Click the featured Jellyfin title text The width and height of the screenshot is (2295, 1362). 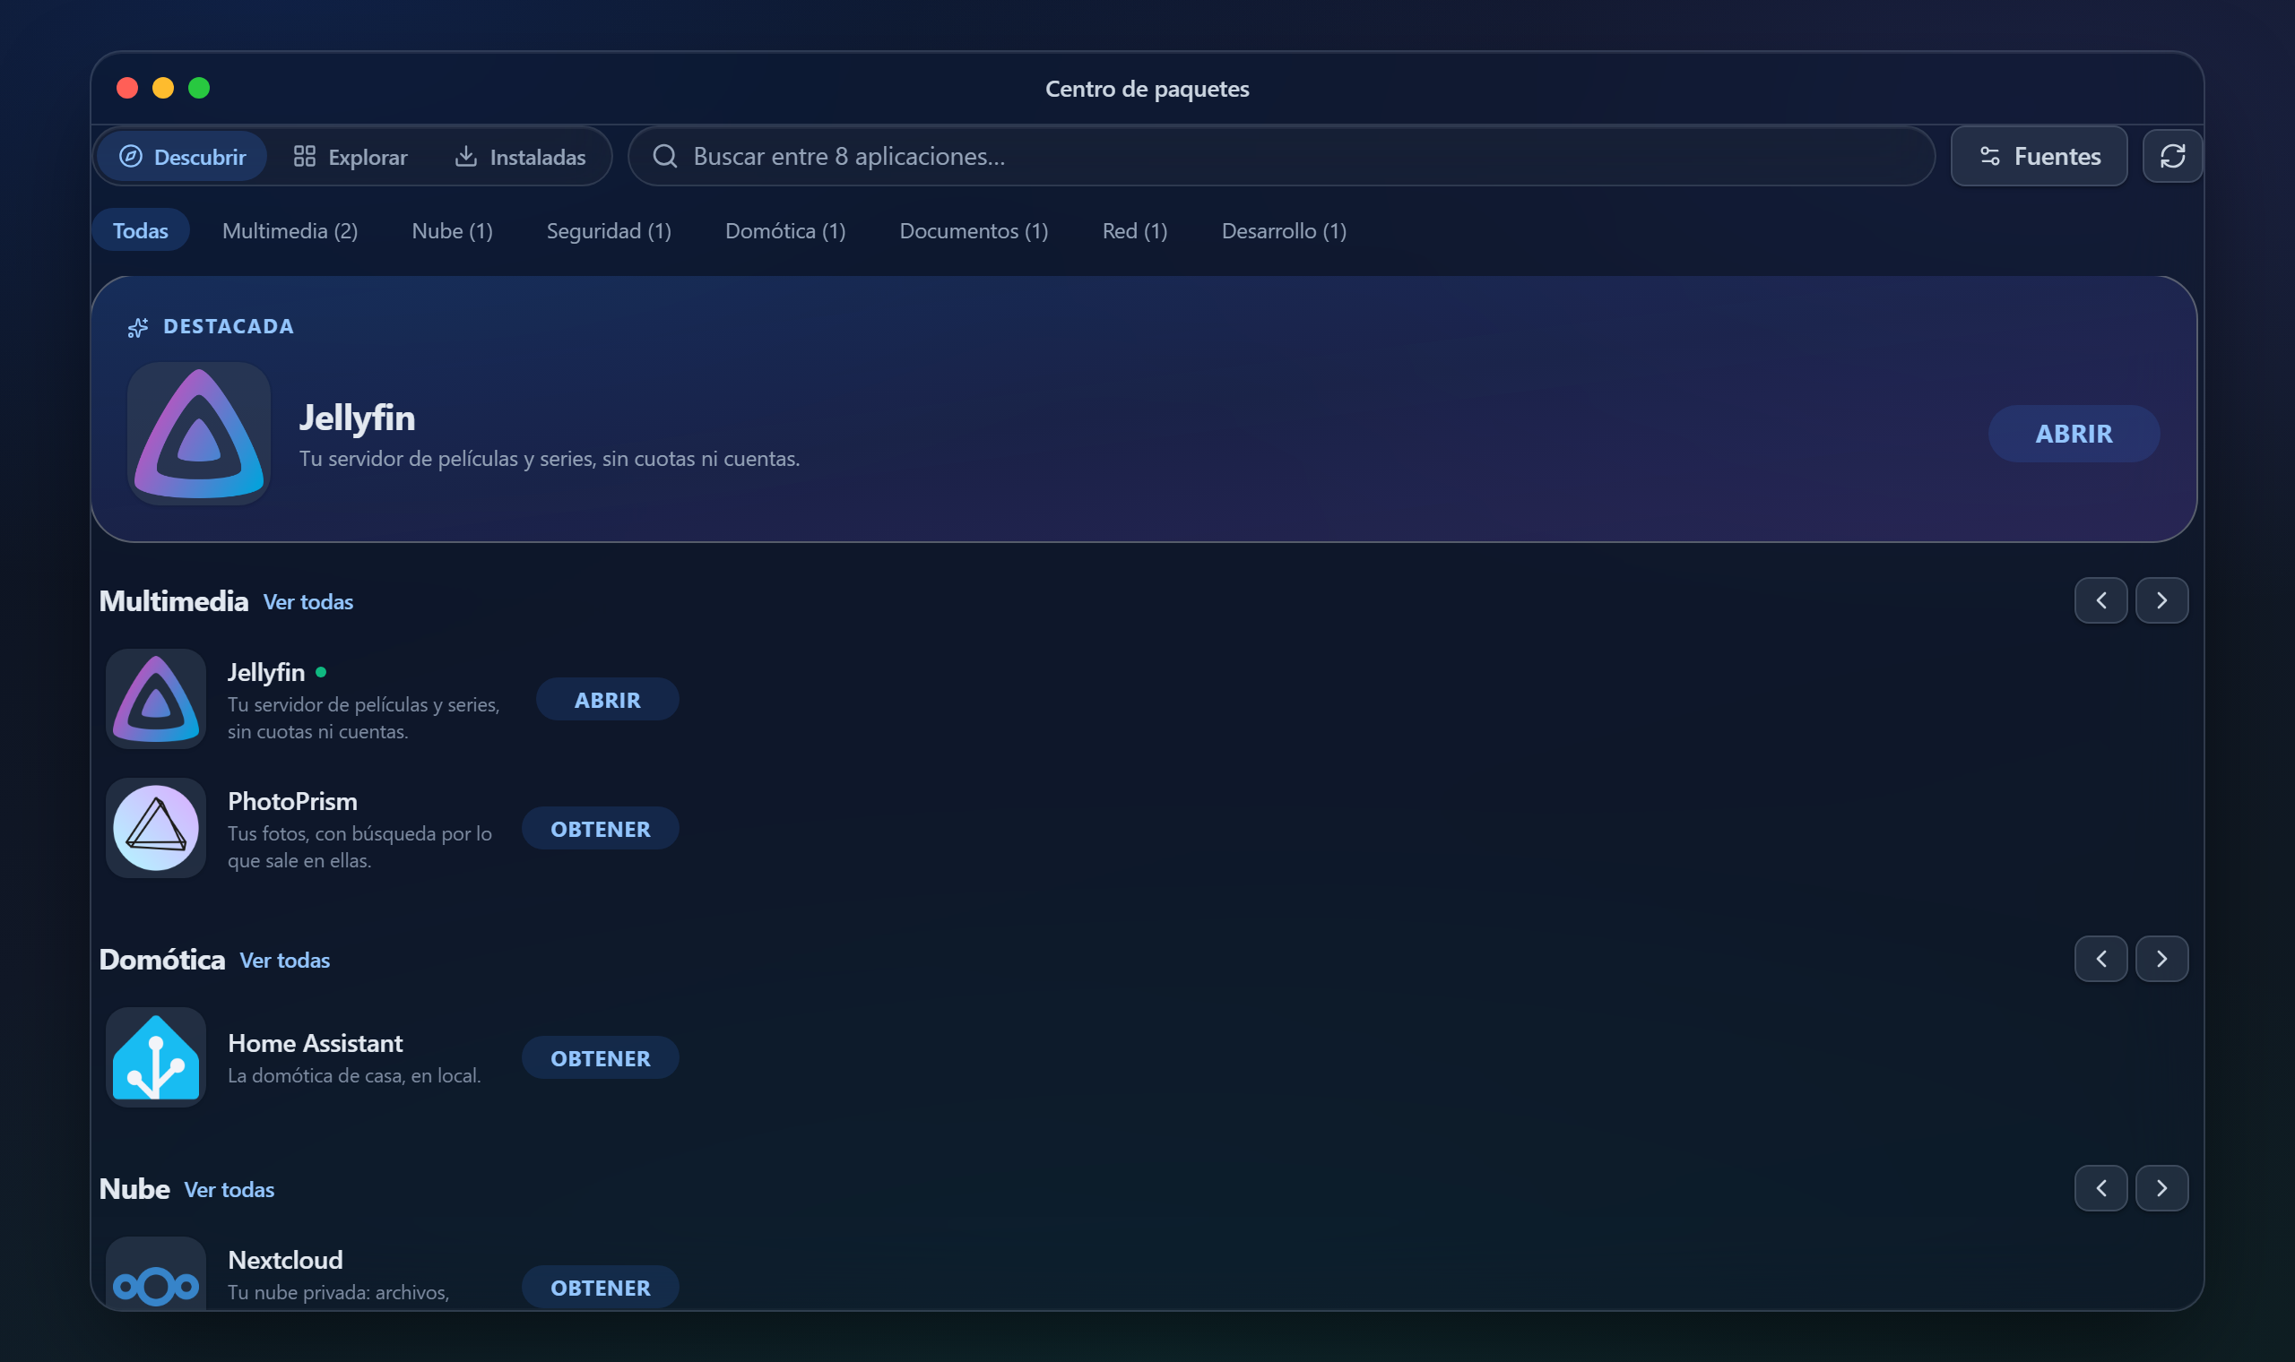tap(357, 418)
